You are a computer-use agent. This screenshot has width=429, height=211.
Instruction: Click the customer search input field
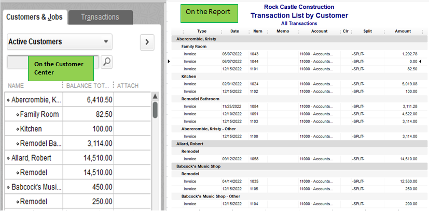click(x=53, y=62)
